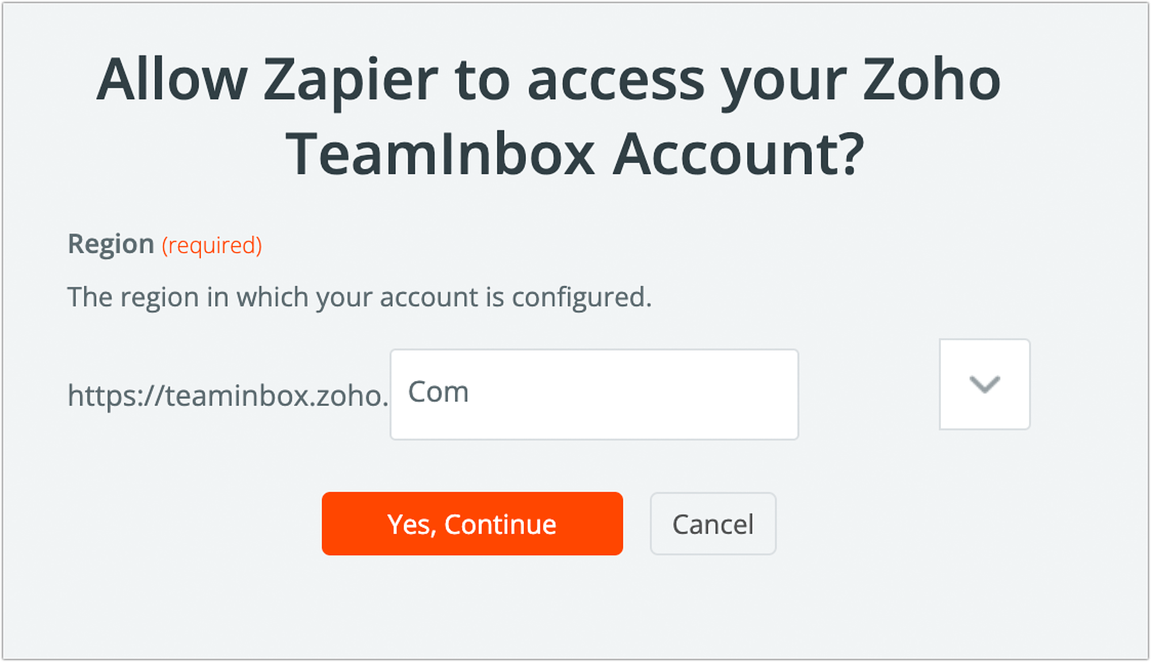1151x662 pixels.
Task: Dismiss dialog using the Cancel button
Action: 713,523
